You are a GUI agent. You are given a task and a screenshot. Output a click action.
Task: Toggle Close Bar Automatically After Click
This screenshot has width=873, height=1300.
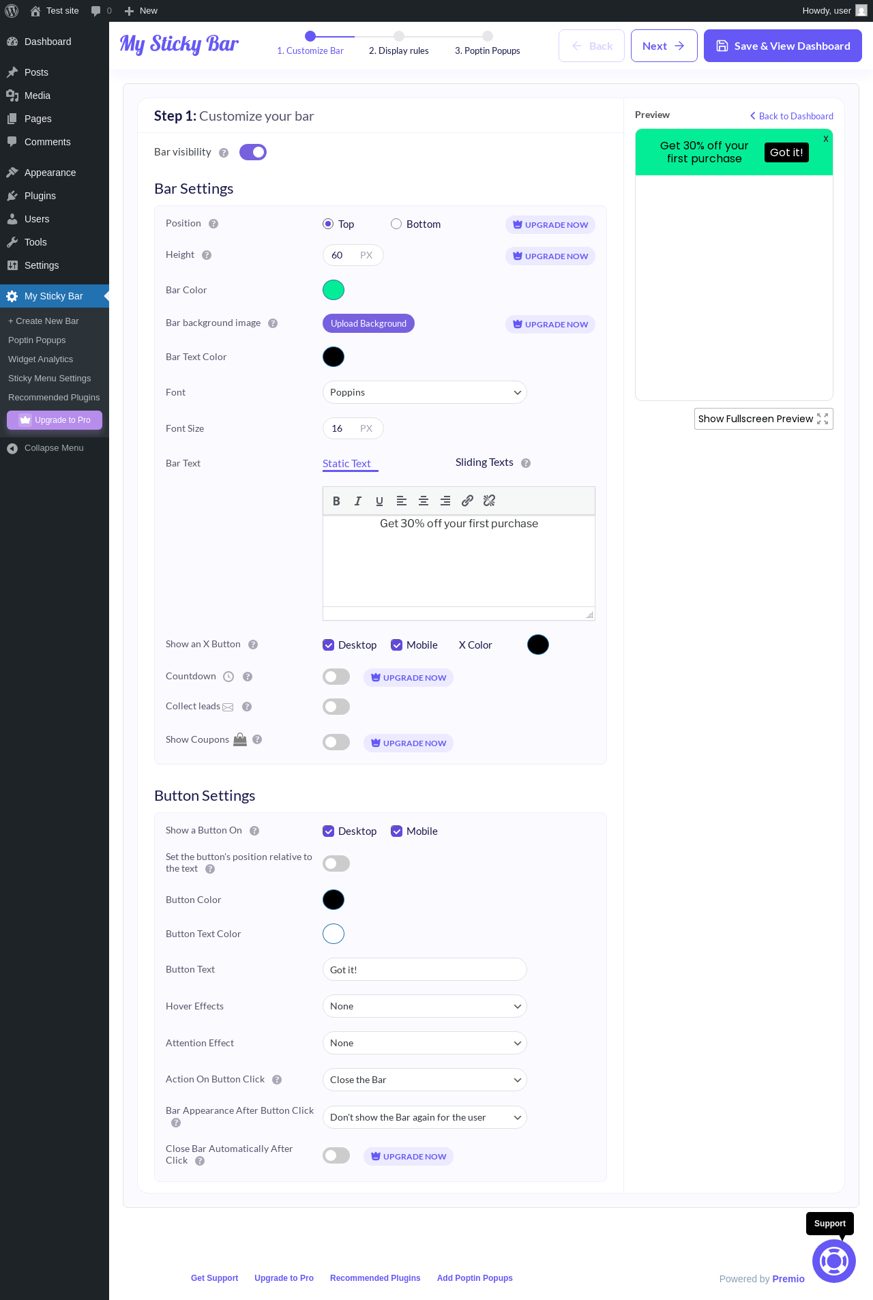click(336, 1155)
